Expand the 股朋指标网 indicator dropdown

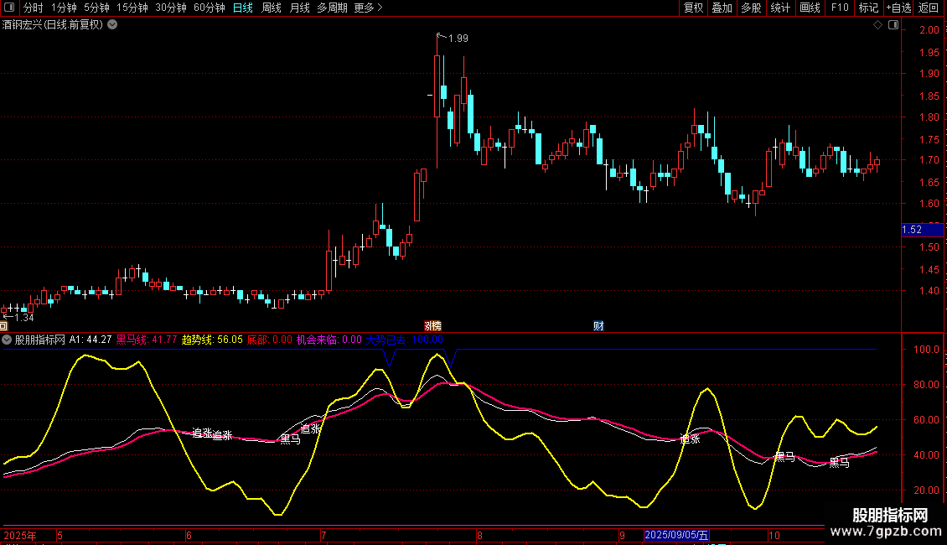click(x=8, y=340)
